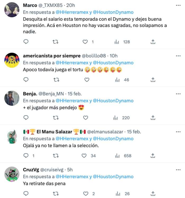
Task: Like Marco's tweet
Action: [85, 42]
